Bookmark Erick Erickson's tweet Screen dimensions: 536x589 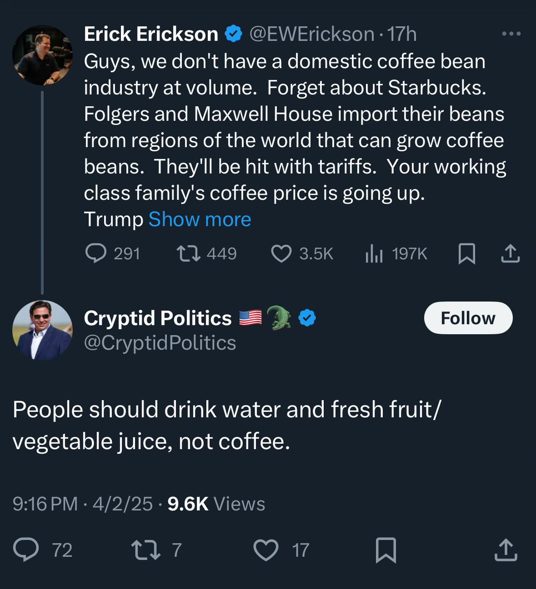(466, 254)
